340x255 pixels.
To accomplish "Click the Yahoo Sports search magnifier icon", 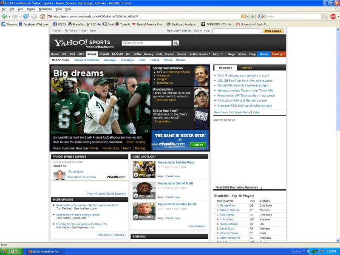I will point(176,43).
